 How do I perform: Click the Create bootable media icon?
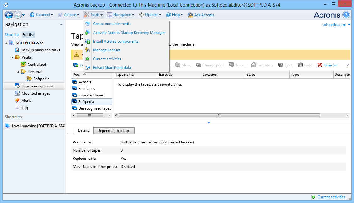click(x=87, y=23)
